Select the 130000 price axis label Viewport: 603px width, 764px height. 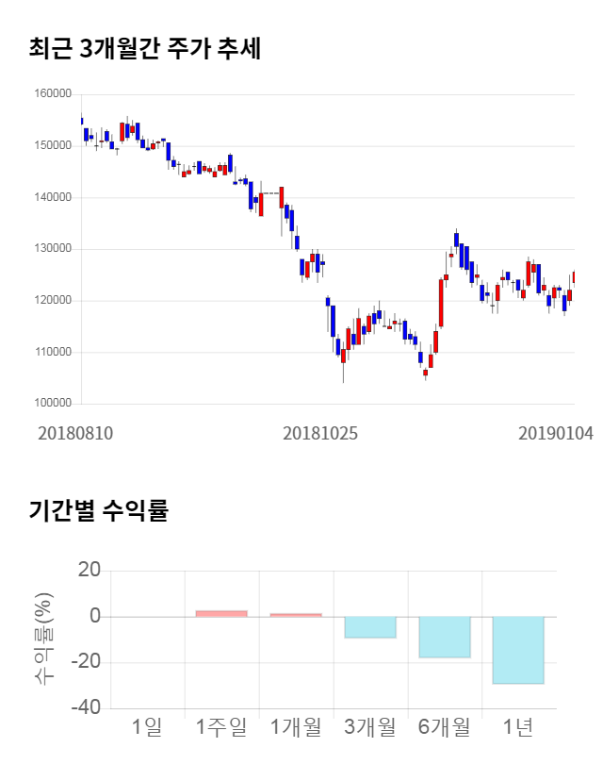coord(53,249)
